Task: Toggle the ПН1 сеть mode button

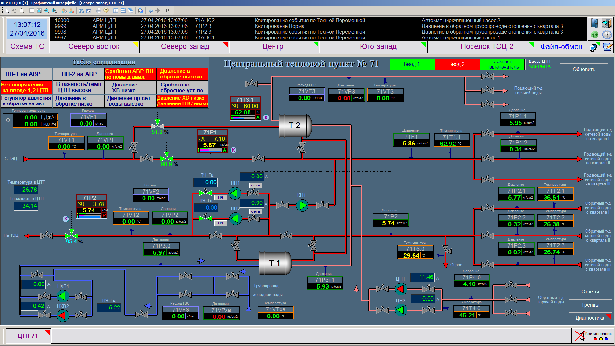Action: [x=256, y=185]
